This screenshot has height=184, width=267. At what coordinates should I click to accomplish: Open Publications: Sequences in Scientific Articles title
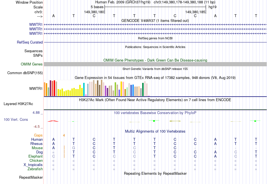pyautogui.click(x=155, y=47)
